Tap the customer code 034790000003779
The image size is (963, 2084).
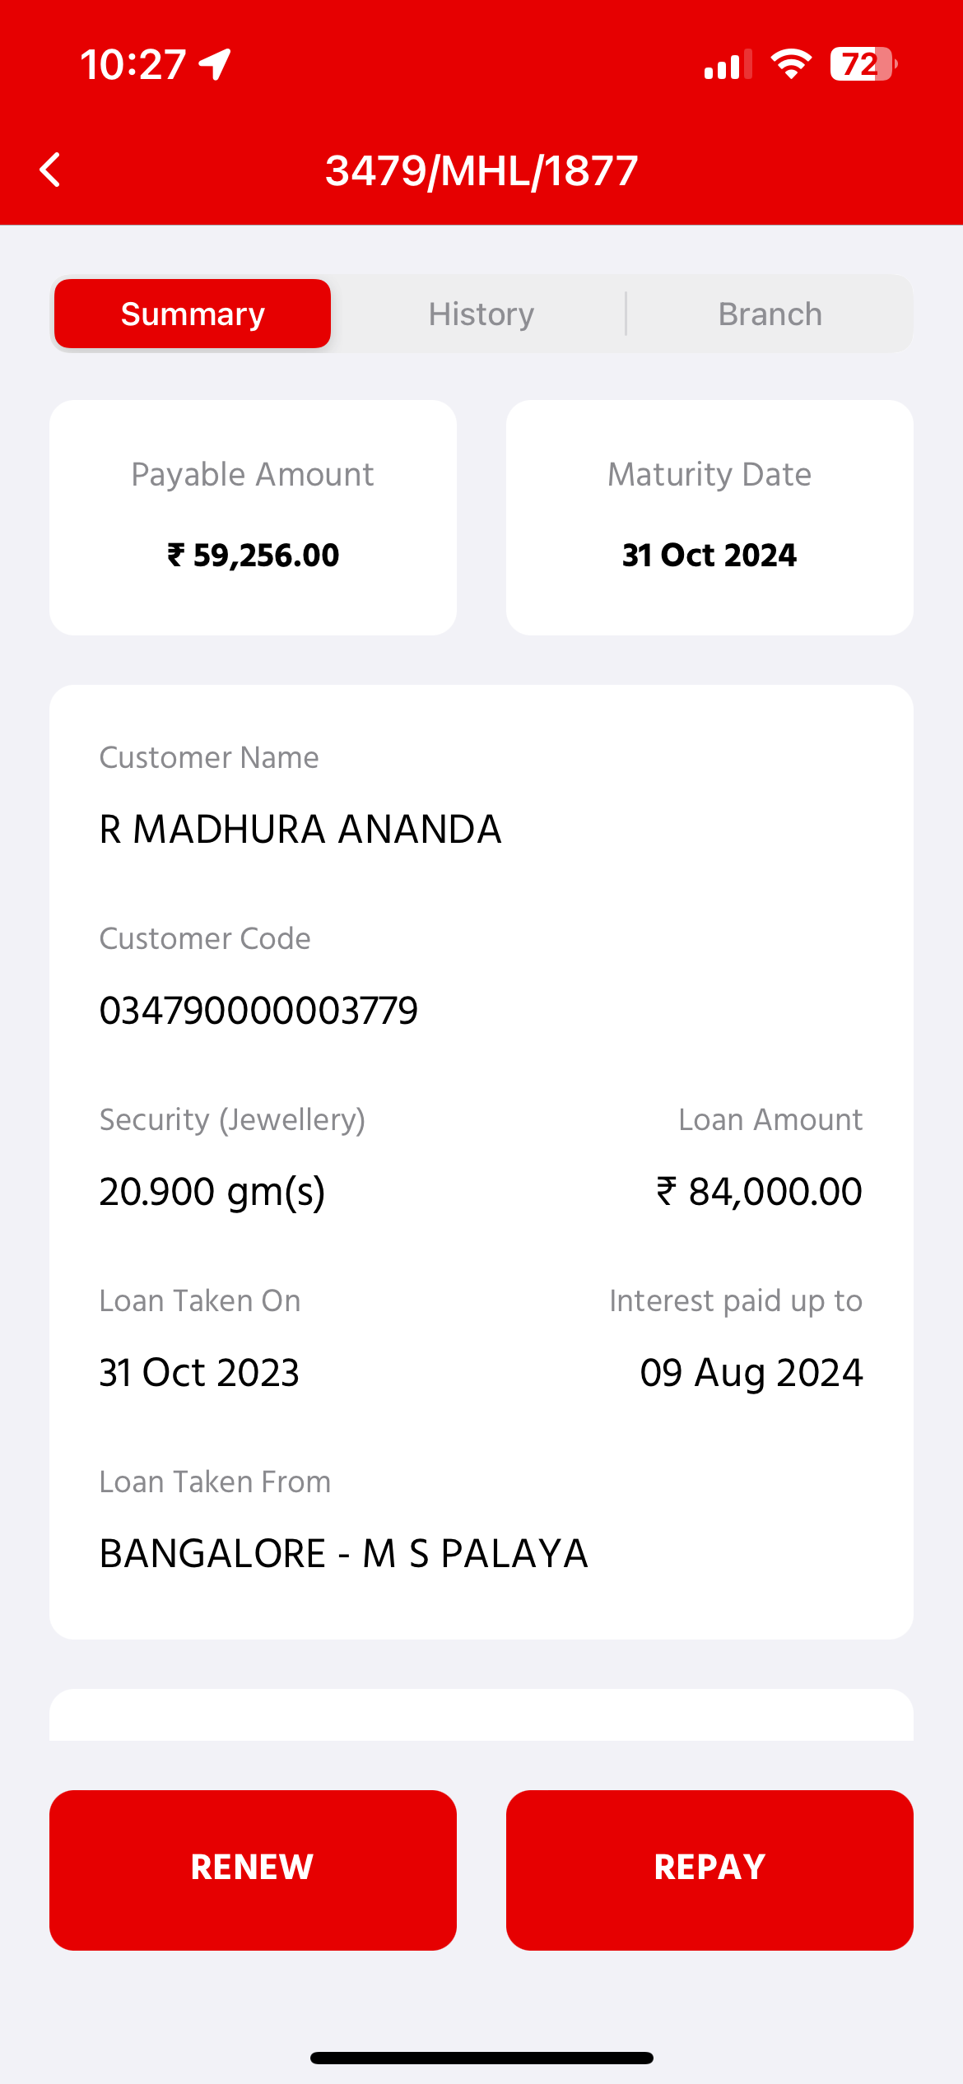click(258, 1010)
